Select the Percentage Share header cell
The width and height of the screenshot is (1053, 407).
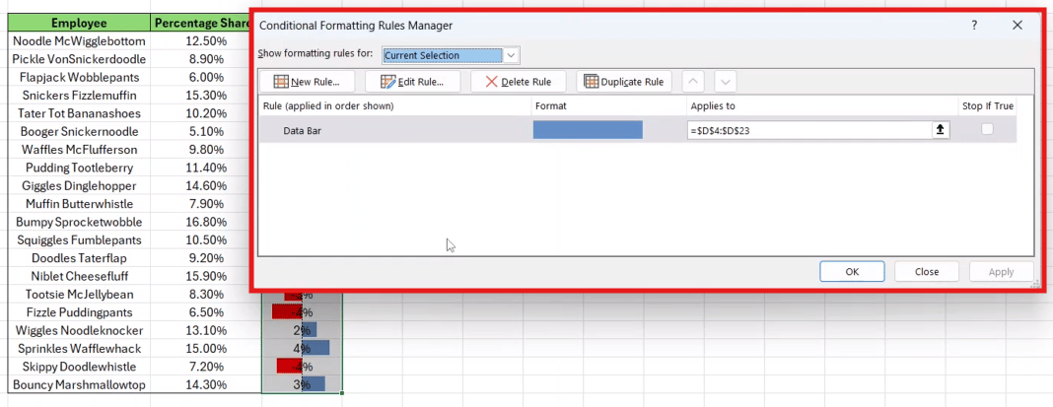pos(201,23)
